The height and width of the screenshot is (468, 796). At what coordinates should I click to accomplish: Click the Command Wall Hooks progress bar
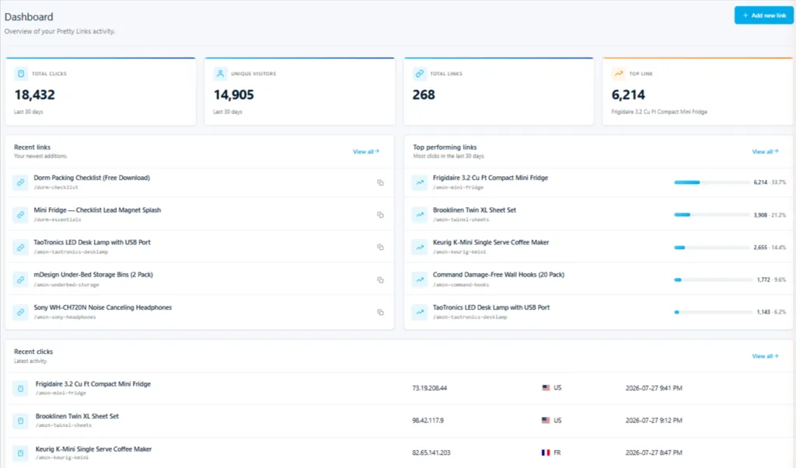click(712, 280)
